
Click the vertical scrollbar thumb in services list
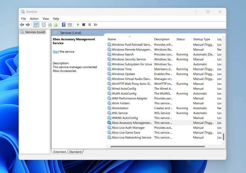(224, 137)
